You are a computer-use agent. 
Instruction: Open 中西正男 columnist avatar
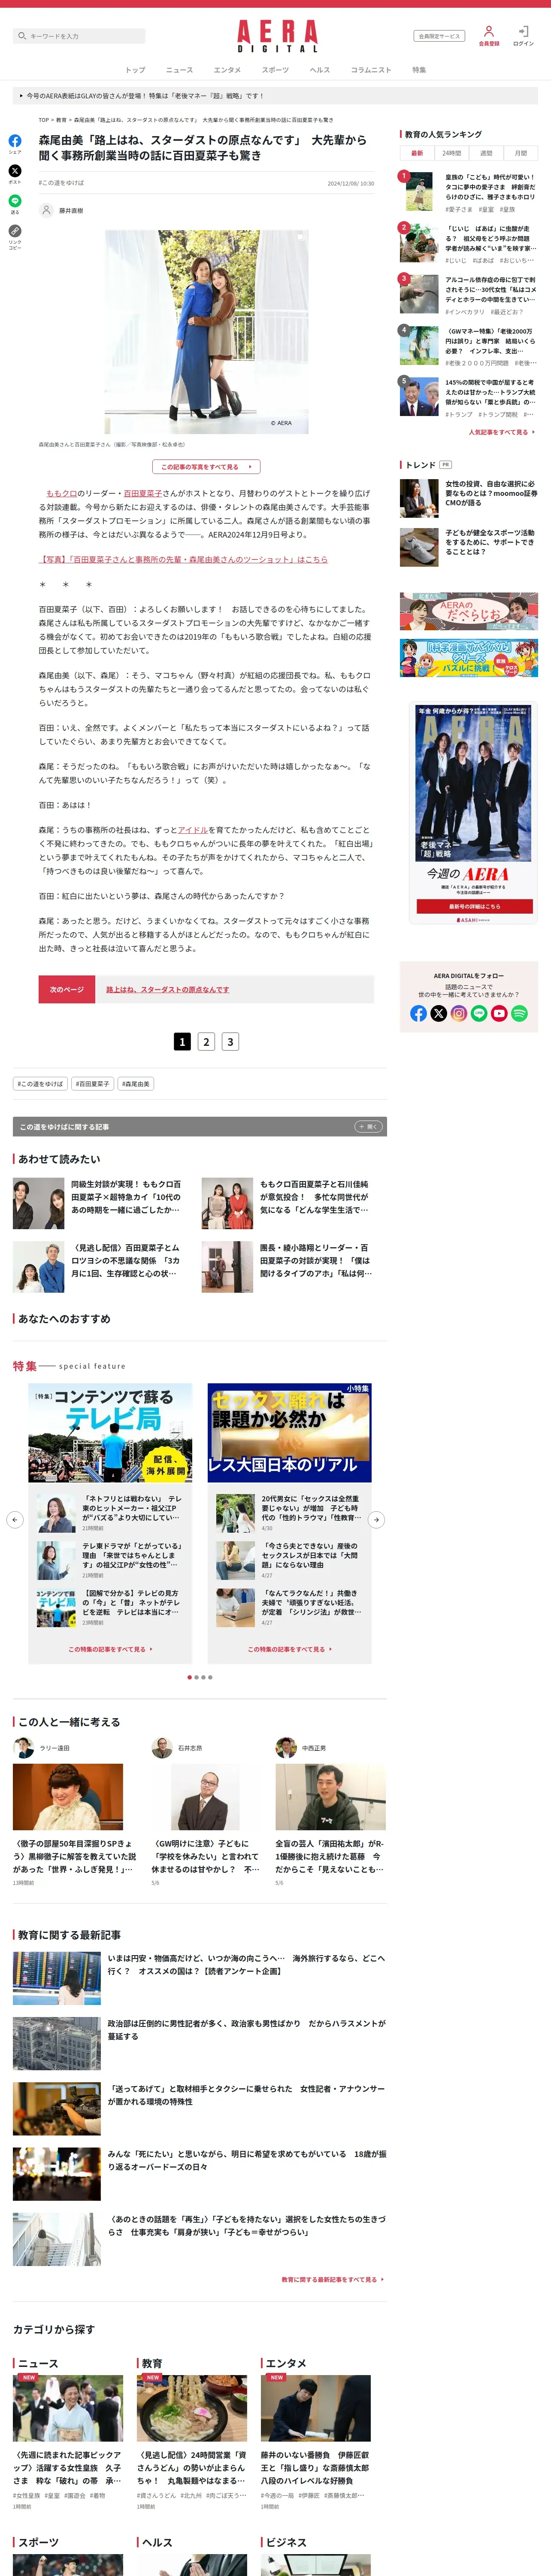(x=286, y=1748)
